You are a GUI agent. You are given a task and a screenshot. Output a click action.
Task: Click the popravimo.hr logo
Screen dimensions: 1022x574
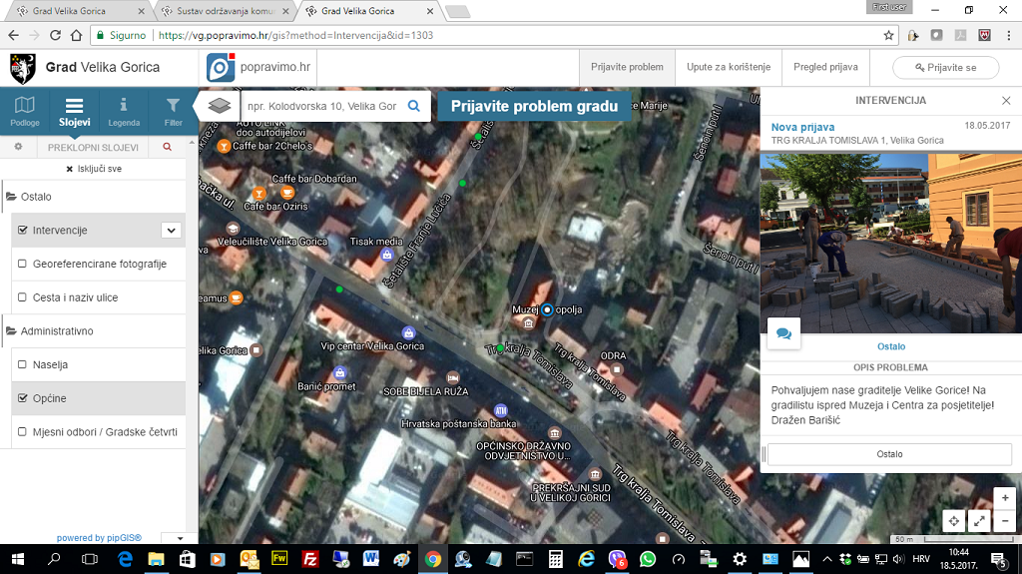click(258, 67)
